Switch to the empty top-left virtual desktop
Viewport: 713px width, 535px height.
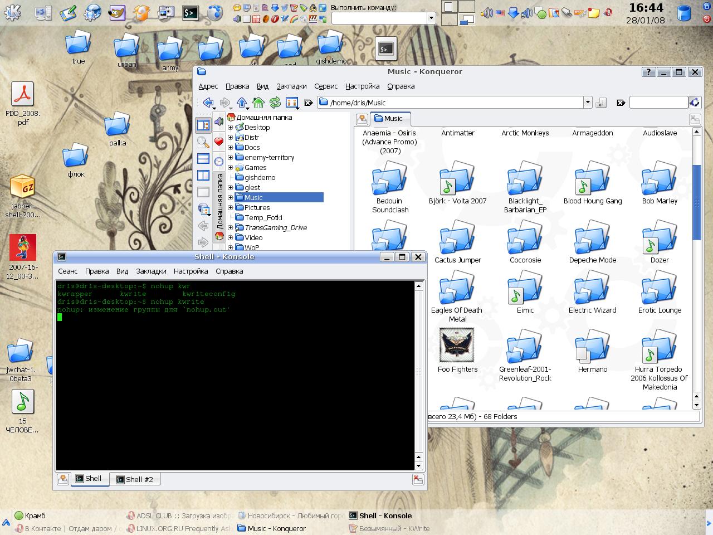point(450,7)
